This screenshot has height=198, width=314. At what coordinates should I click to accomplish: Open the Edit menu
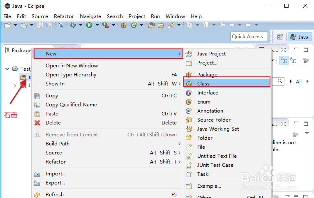(x=21, y=16)
